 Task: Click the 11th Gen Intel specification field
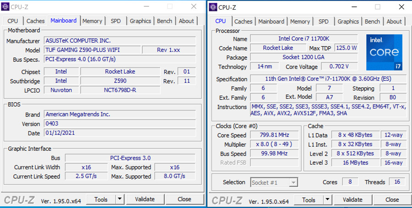coord(328,79)
